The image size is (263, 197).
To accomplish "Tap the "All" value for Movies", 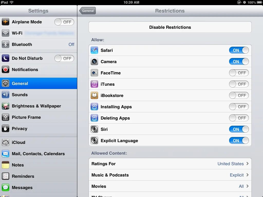I will (241, 186).
